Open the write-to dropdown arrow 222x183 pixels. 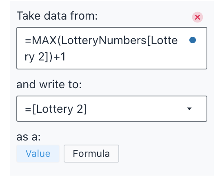point(189,109)
